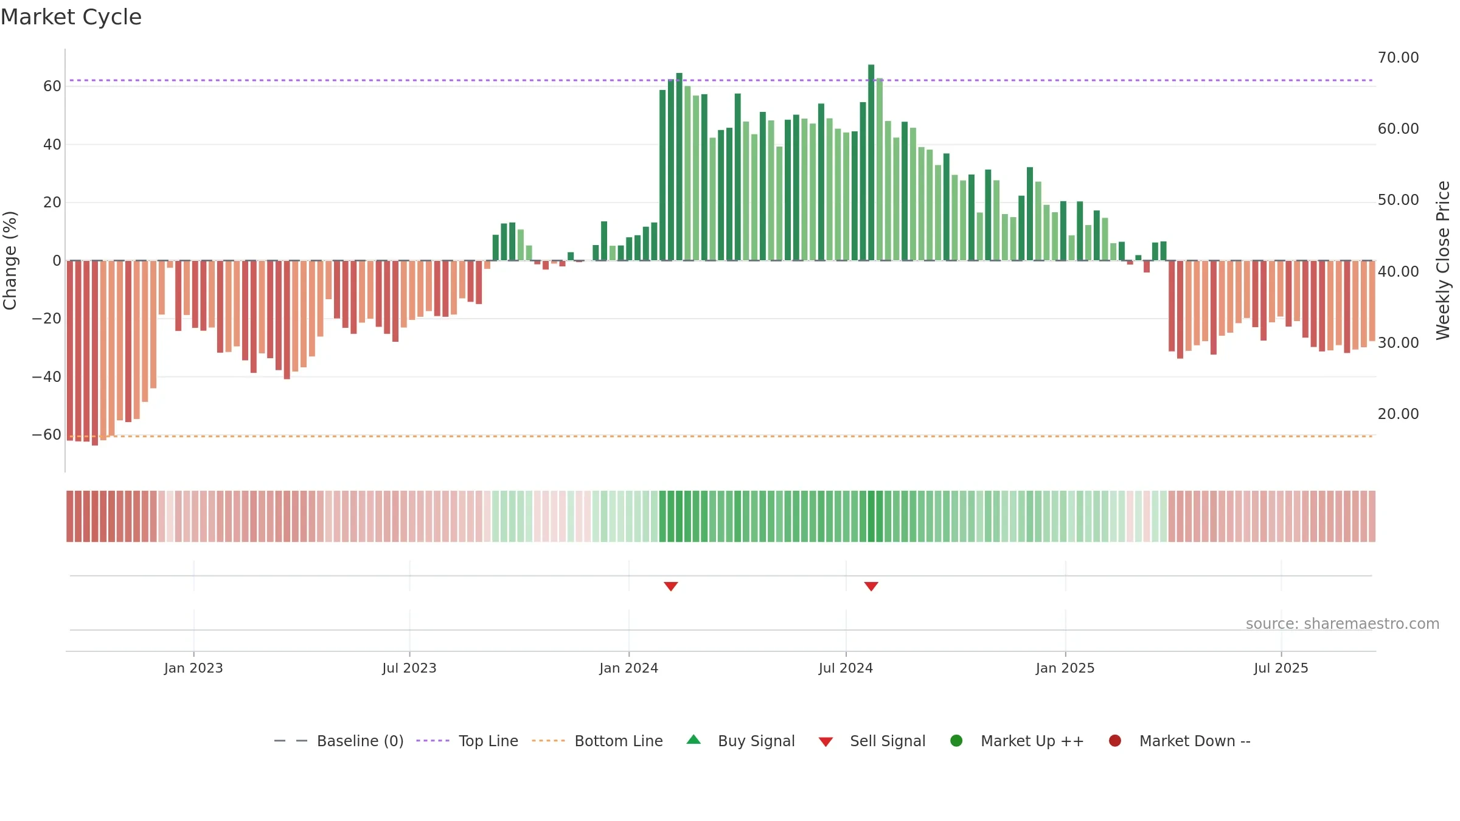
Task: Click the Jul 2023 axis label
Action: 409,668
